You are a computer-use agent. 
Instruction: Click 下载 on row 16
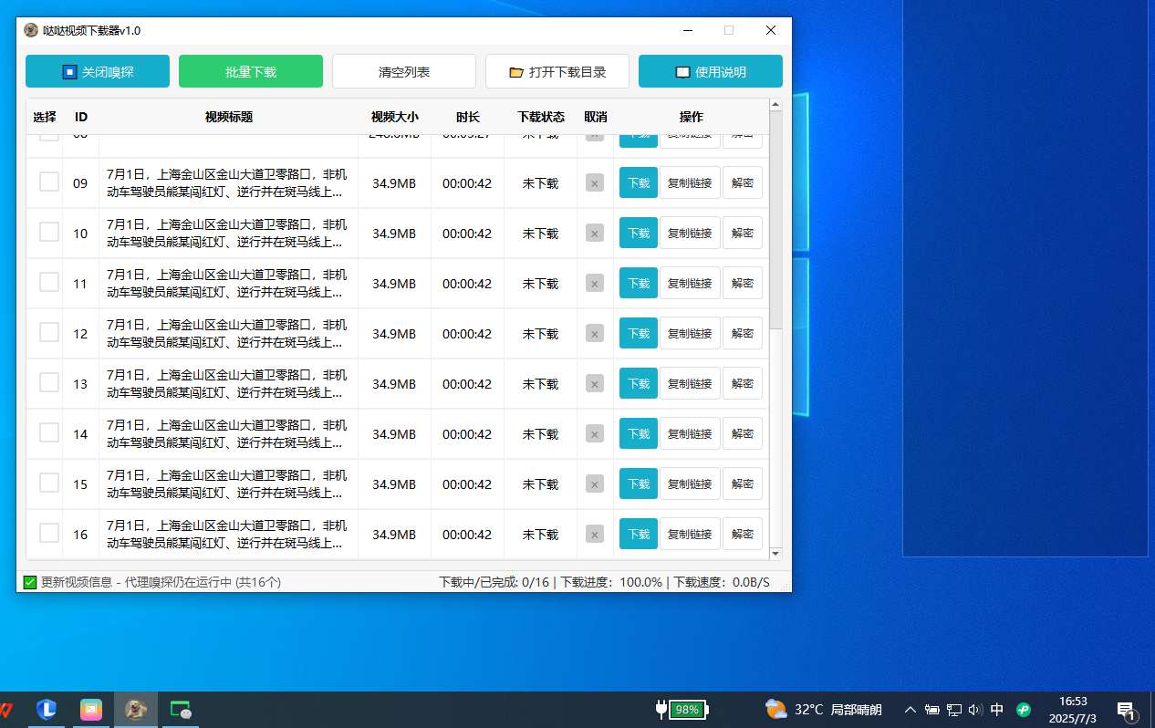[639, 534]
